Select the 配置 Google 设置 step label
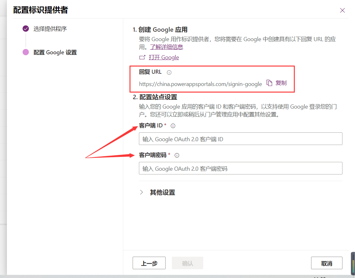The image size is (355, 278). (x=55, y=52)
